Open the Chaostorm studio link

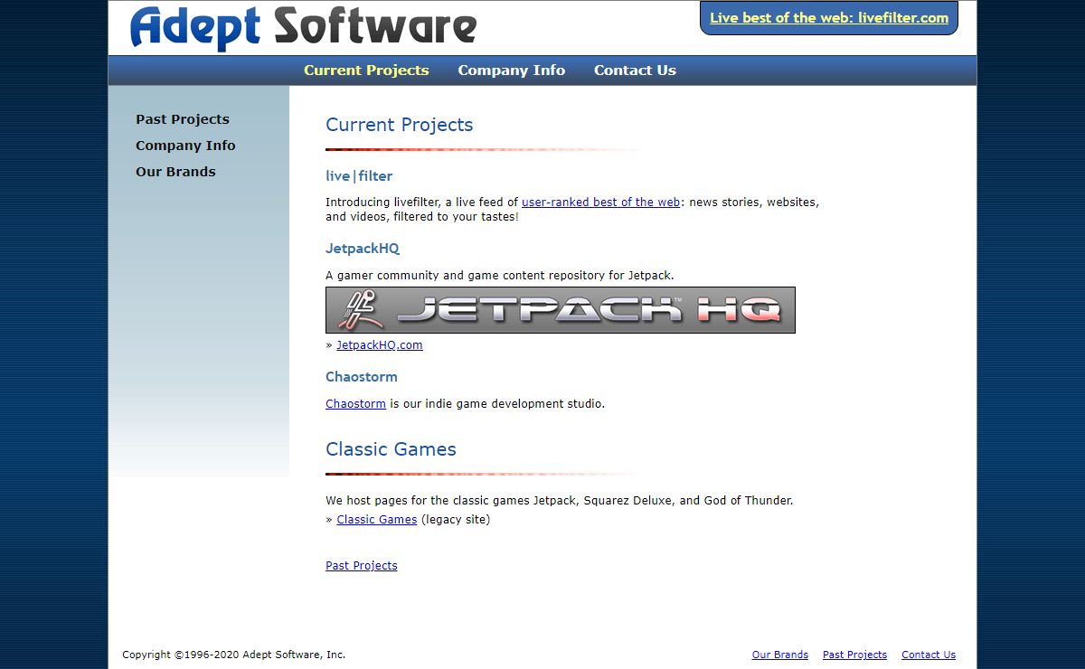(x=355, y=404)
